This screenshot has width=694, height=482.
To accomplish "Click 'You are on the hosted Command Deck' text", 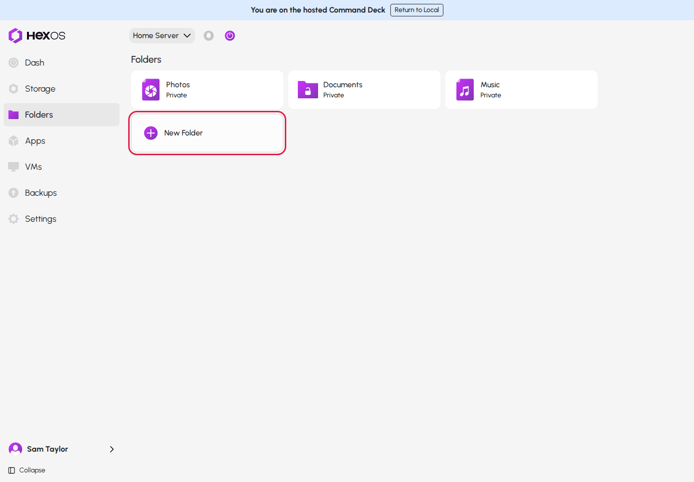I will (318, 10).
